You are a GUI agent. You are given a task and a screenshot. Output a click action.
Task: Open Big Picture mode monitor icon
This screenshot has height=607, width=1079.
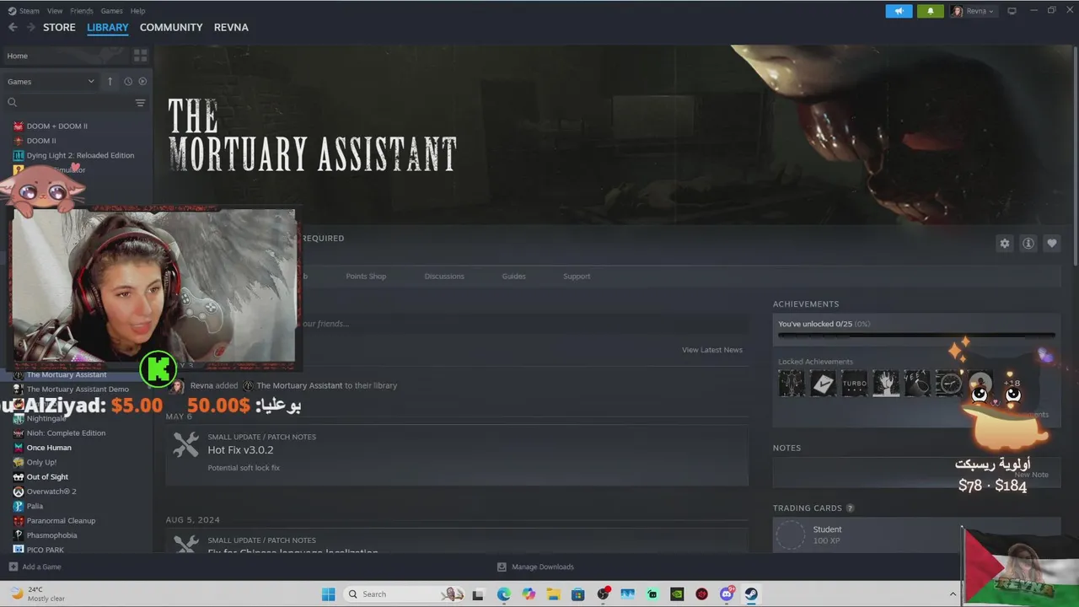pyautogui.click(x=1012, y=11)
